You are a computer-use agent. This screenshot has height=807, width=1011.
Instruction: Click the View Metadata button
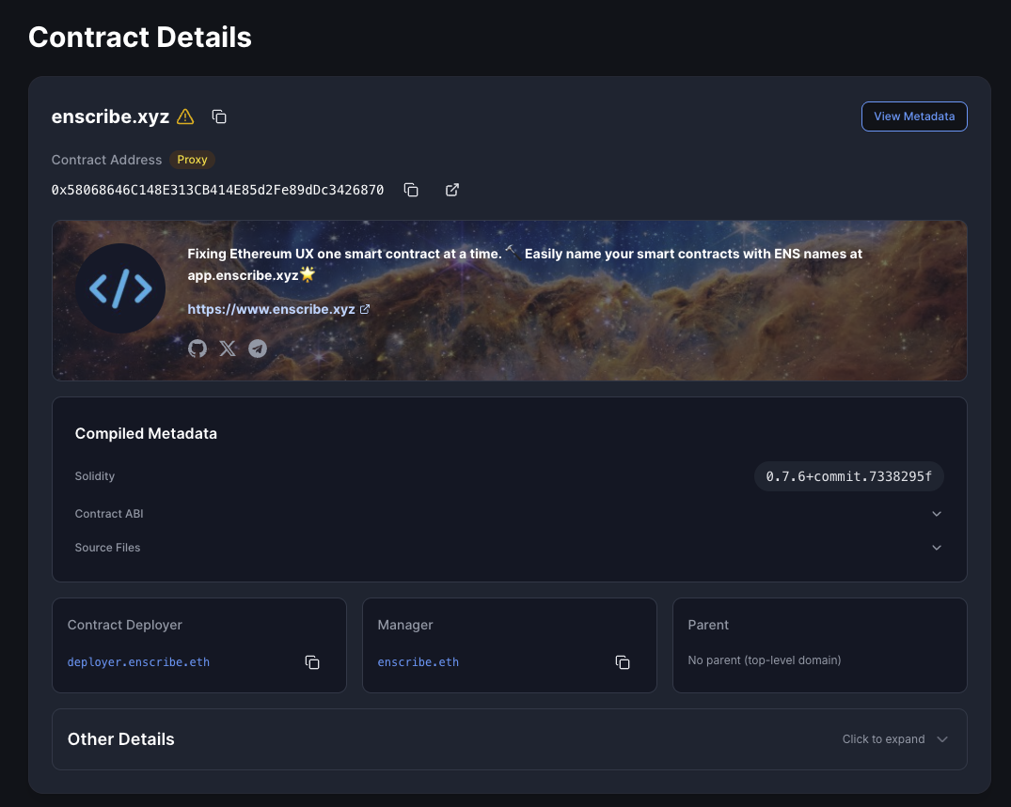[914, 116]
